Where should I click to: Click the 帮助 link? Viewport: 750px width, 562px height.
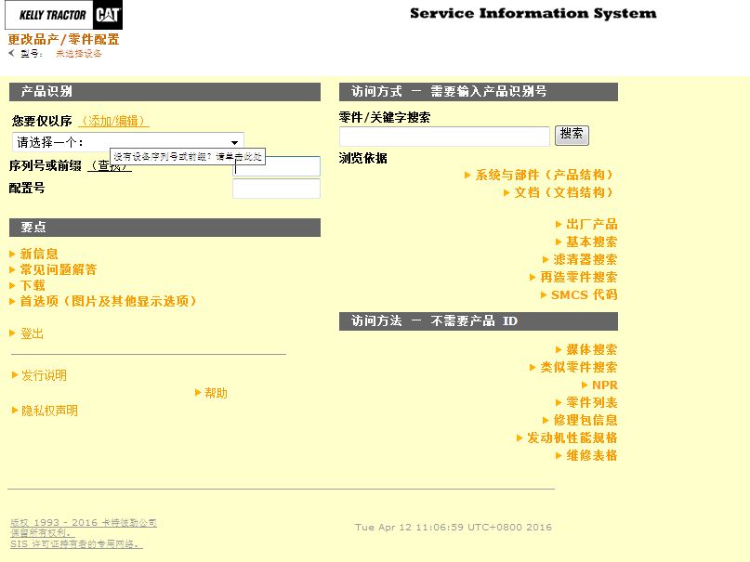tap(216, 393)
